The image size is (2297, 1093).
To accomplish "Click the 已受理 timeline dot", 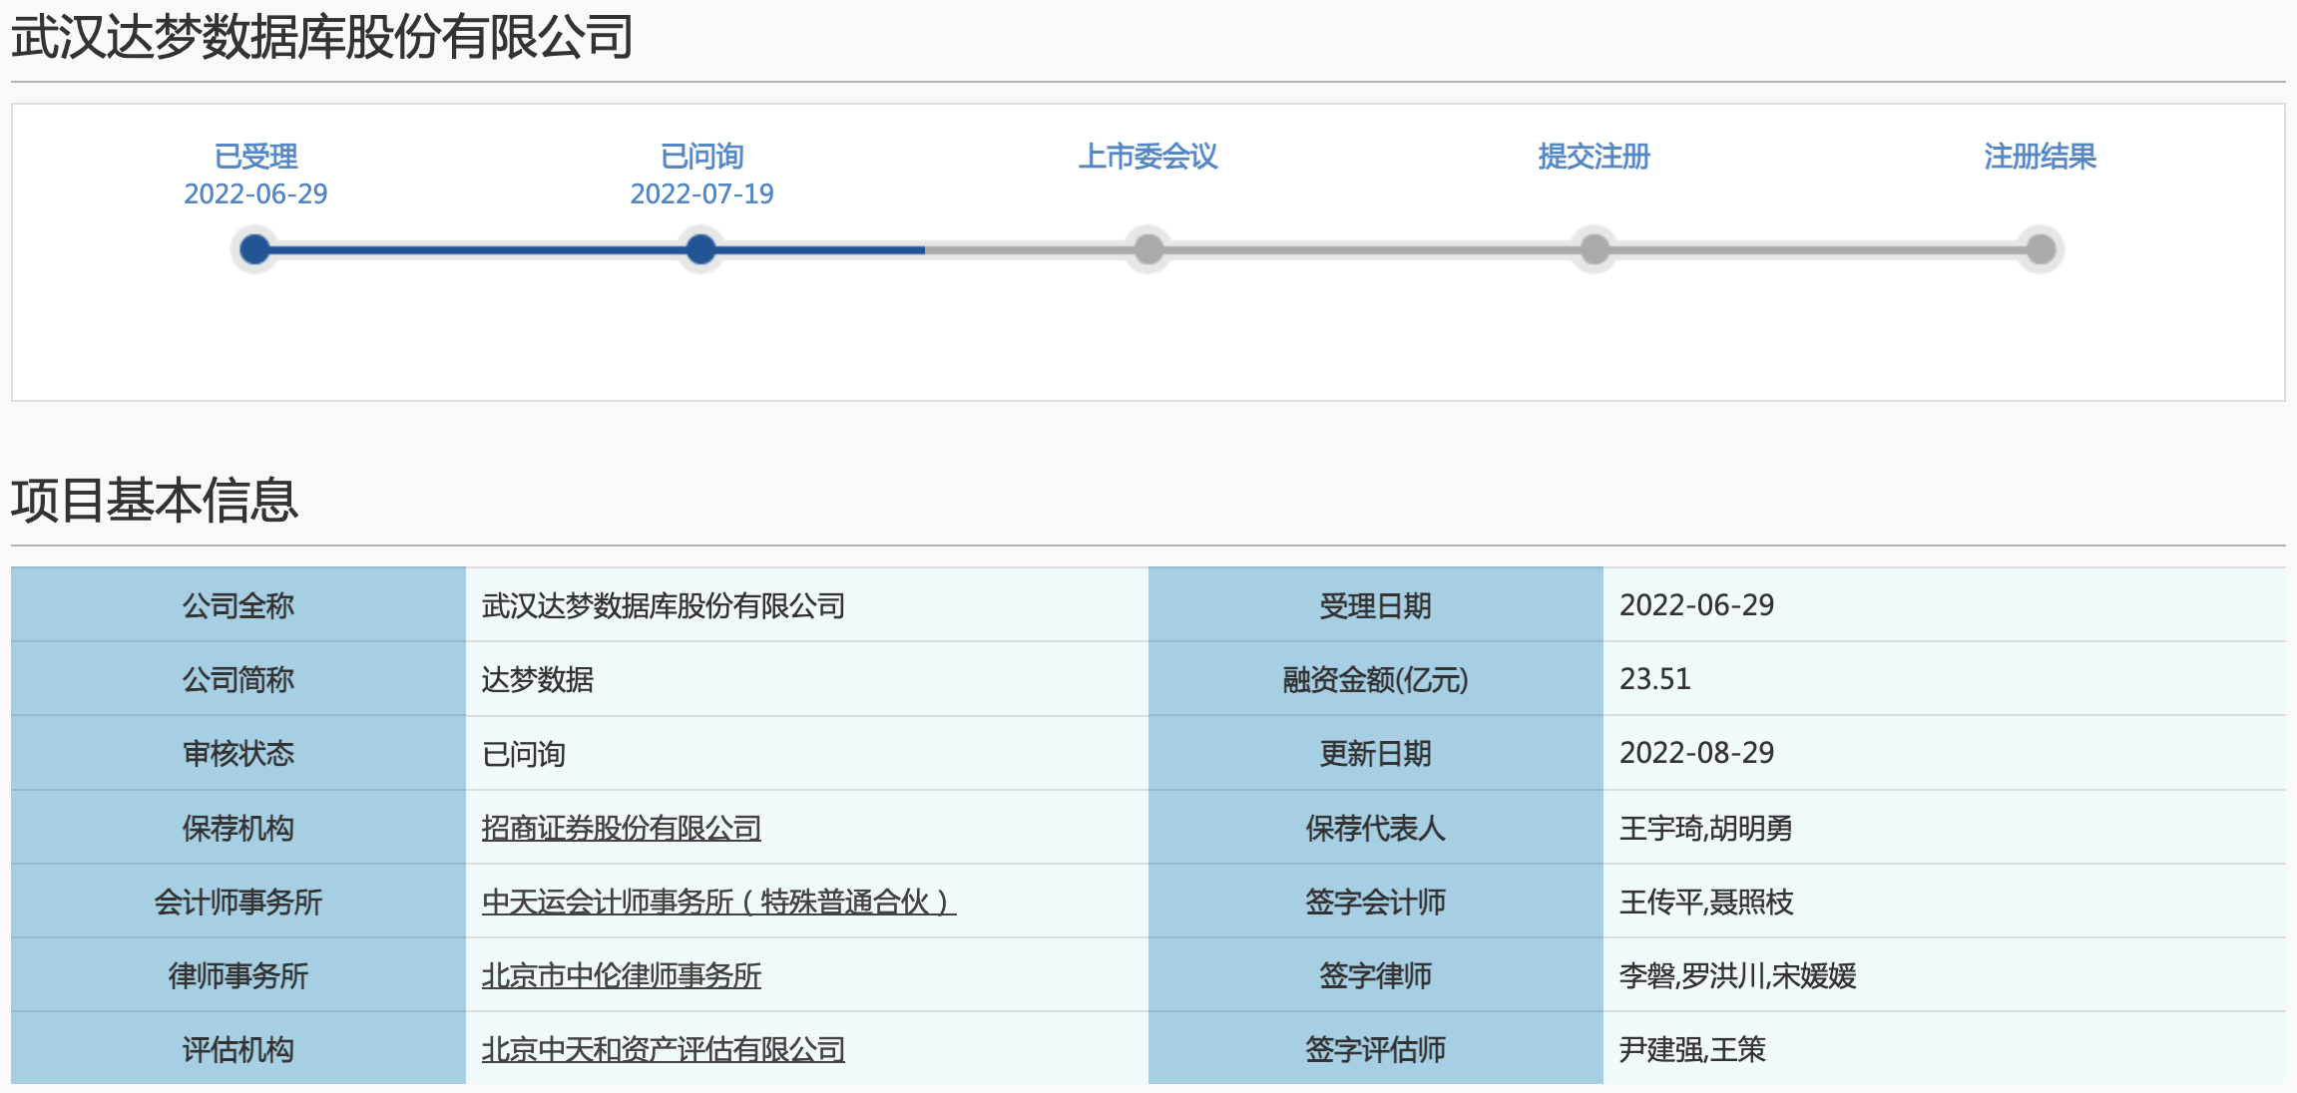I will 255,248.
